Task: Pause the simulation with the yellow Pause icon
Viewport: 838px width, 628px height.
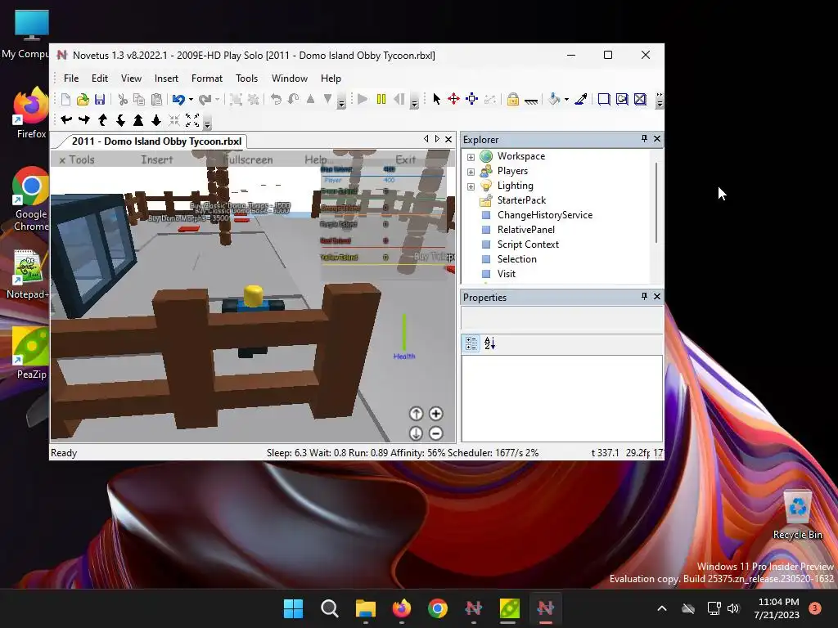Action: [x=381, y=99]
